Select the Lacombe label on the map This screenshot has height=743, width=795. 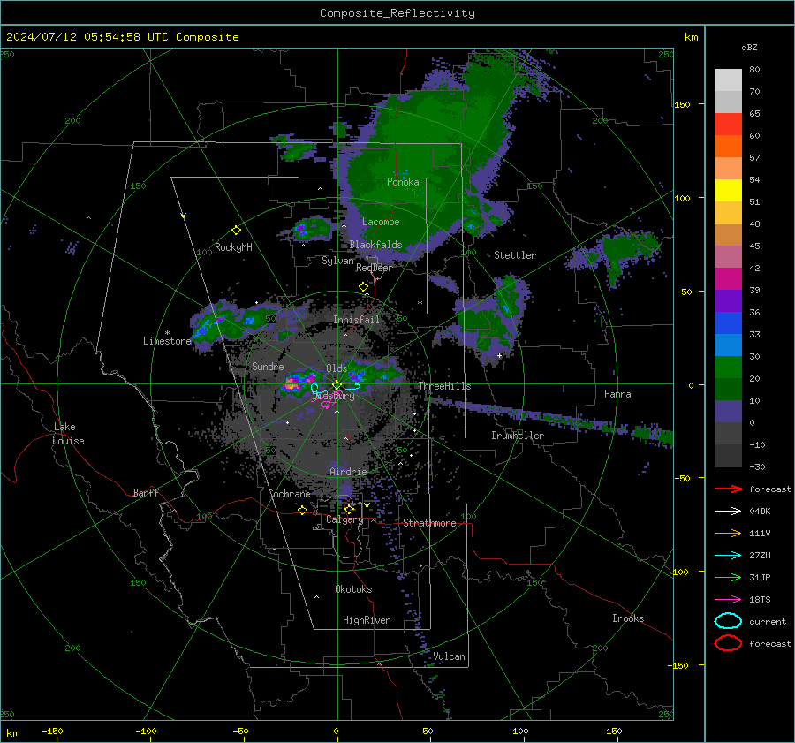point(381,222)
